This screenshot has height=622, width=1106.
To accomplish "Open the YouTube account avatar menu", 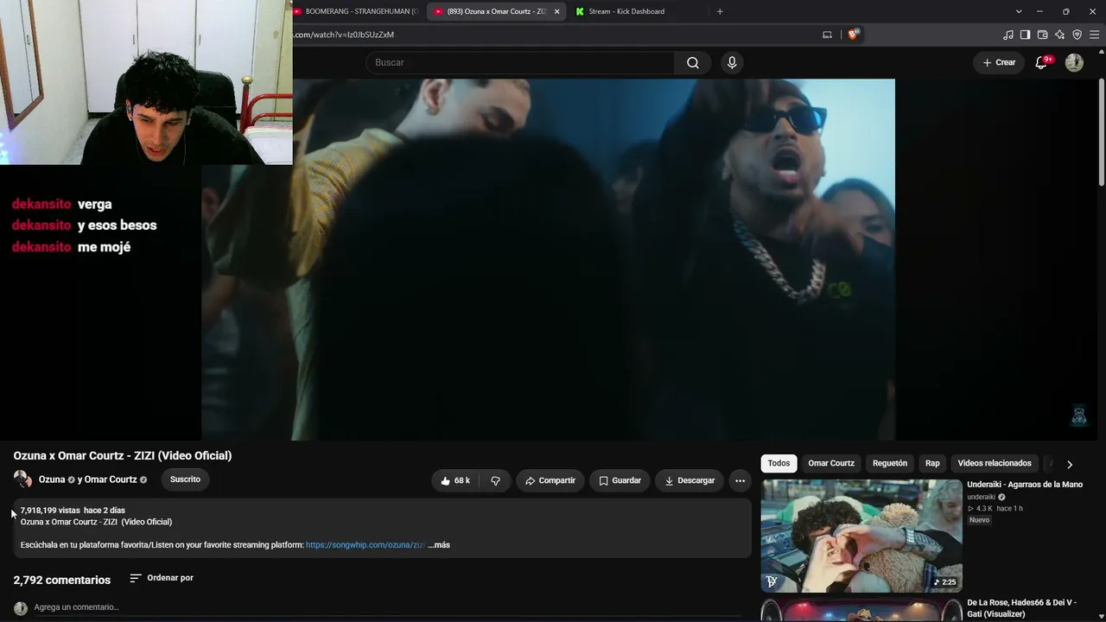I will [1074, 62].
